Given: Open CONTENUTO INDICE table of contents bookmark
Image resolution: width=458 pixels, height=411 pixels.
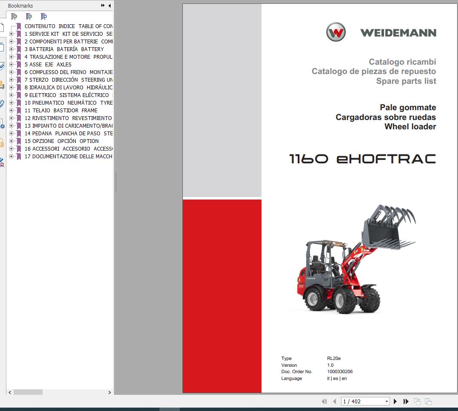Looking at the screenshot, I should click(68, 26).
